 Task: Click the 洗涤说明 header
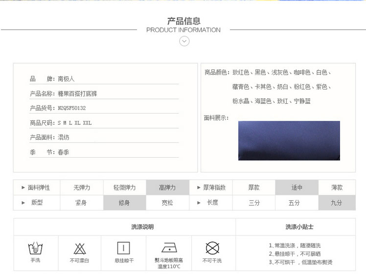click(x=142, y=227)
